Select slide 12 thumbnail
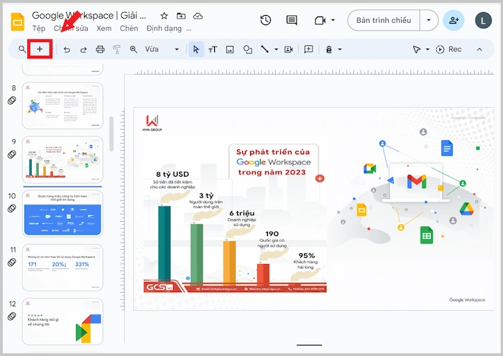 click(63, 322)
